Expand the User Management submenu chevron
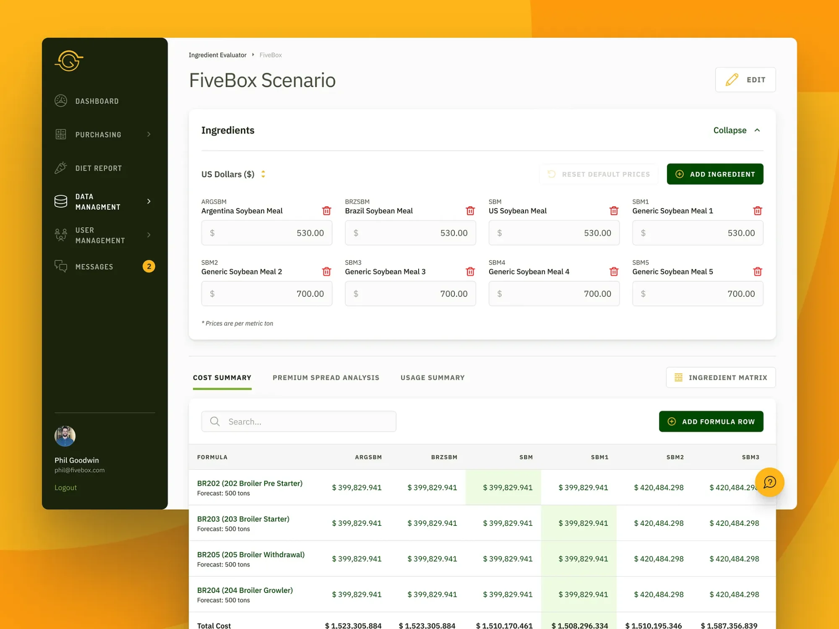 click(149, 235)
